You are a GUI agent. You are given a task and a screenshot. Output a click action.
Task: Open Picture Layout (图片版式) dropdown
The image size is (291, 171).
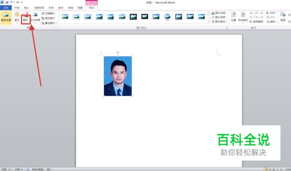220,21
